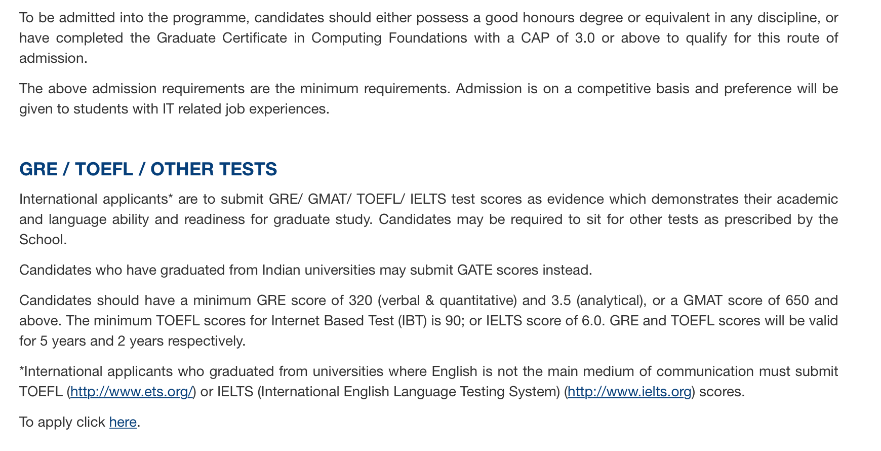Click the 'To be admitted into the programme' paragraph
This screenshot has width=881, height=451.
[x=428, y=38]
